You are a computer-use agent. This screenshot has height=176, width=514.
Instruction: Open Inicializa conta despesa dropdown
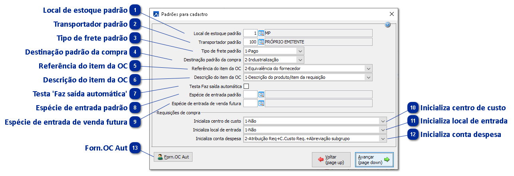(383, 138)
